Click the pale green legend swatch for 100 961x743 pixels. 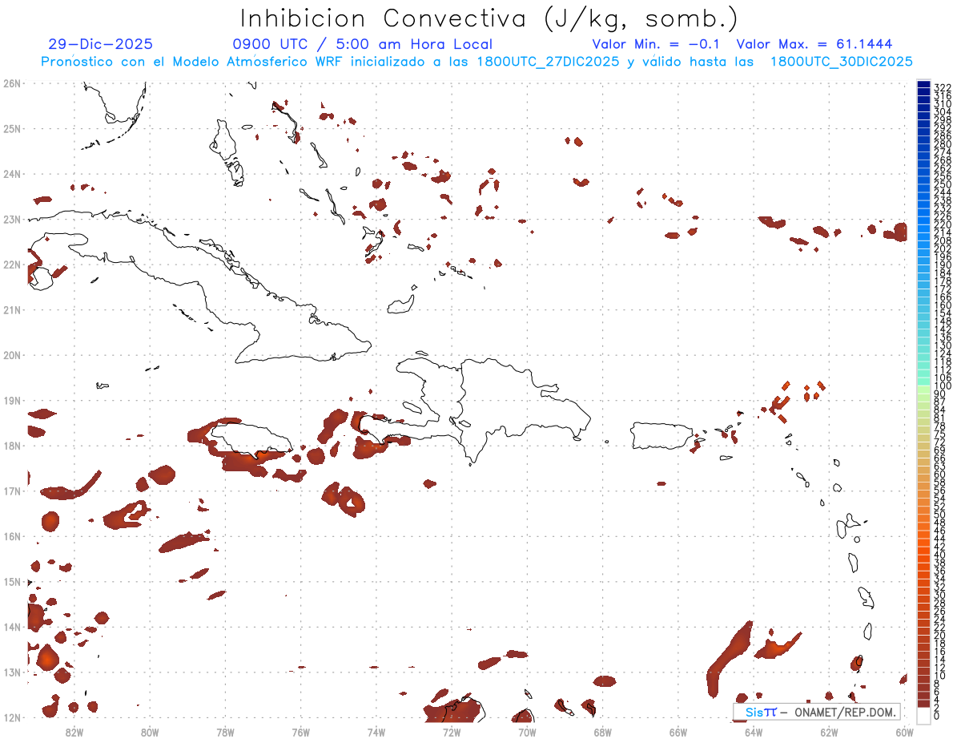[923, 390]
